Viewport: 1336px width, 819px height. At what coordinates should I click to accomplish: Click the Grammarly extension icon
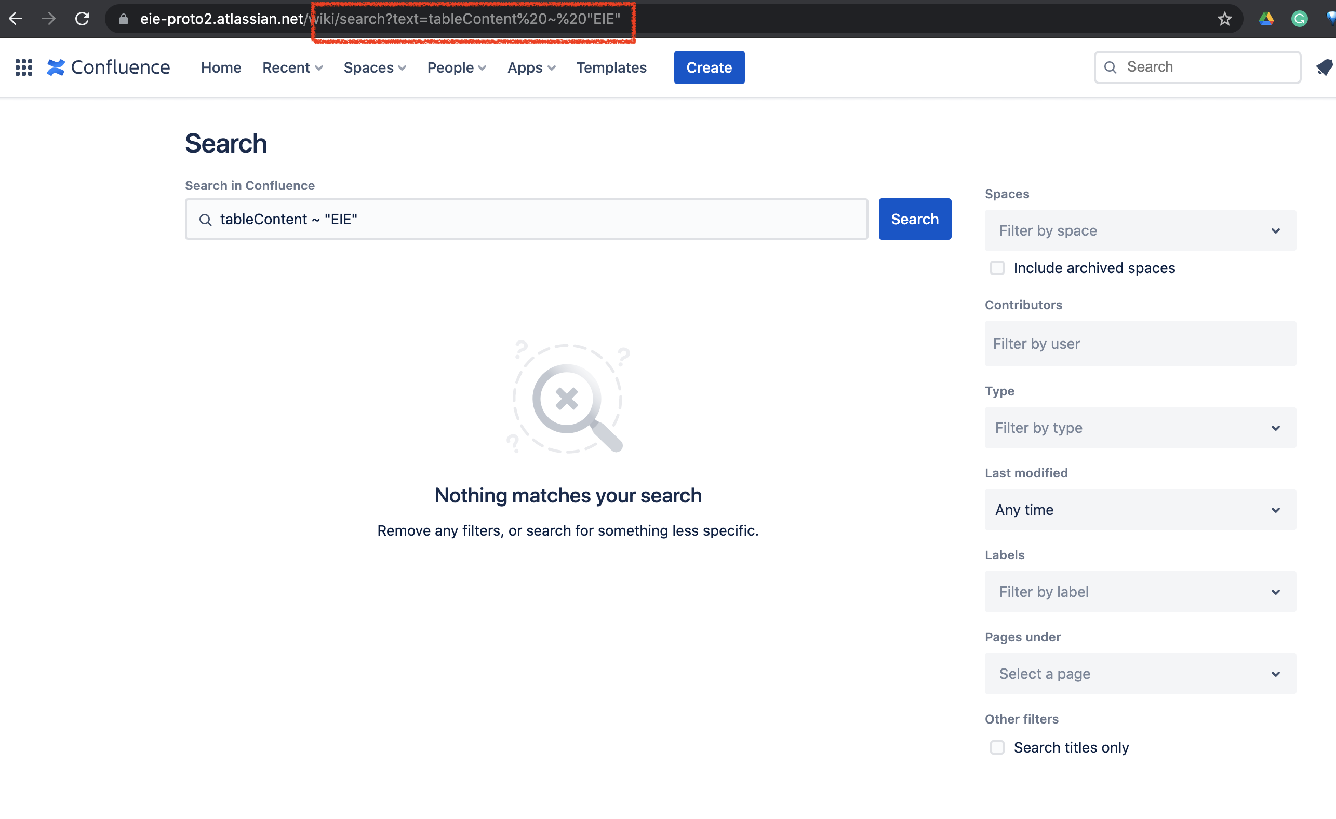click(1299, 19)
